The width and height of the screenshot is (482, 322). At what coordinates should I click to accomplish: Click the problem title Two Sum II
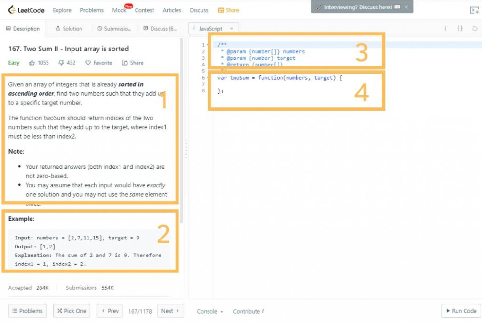69,49
